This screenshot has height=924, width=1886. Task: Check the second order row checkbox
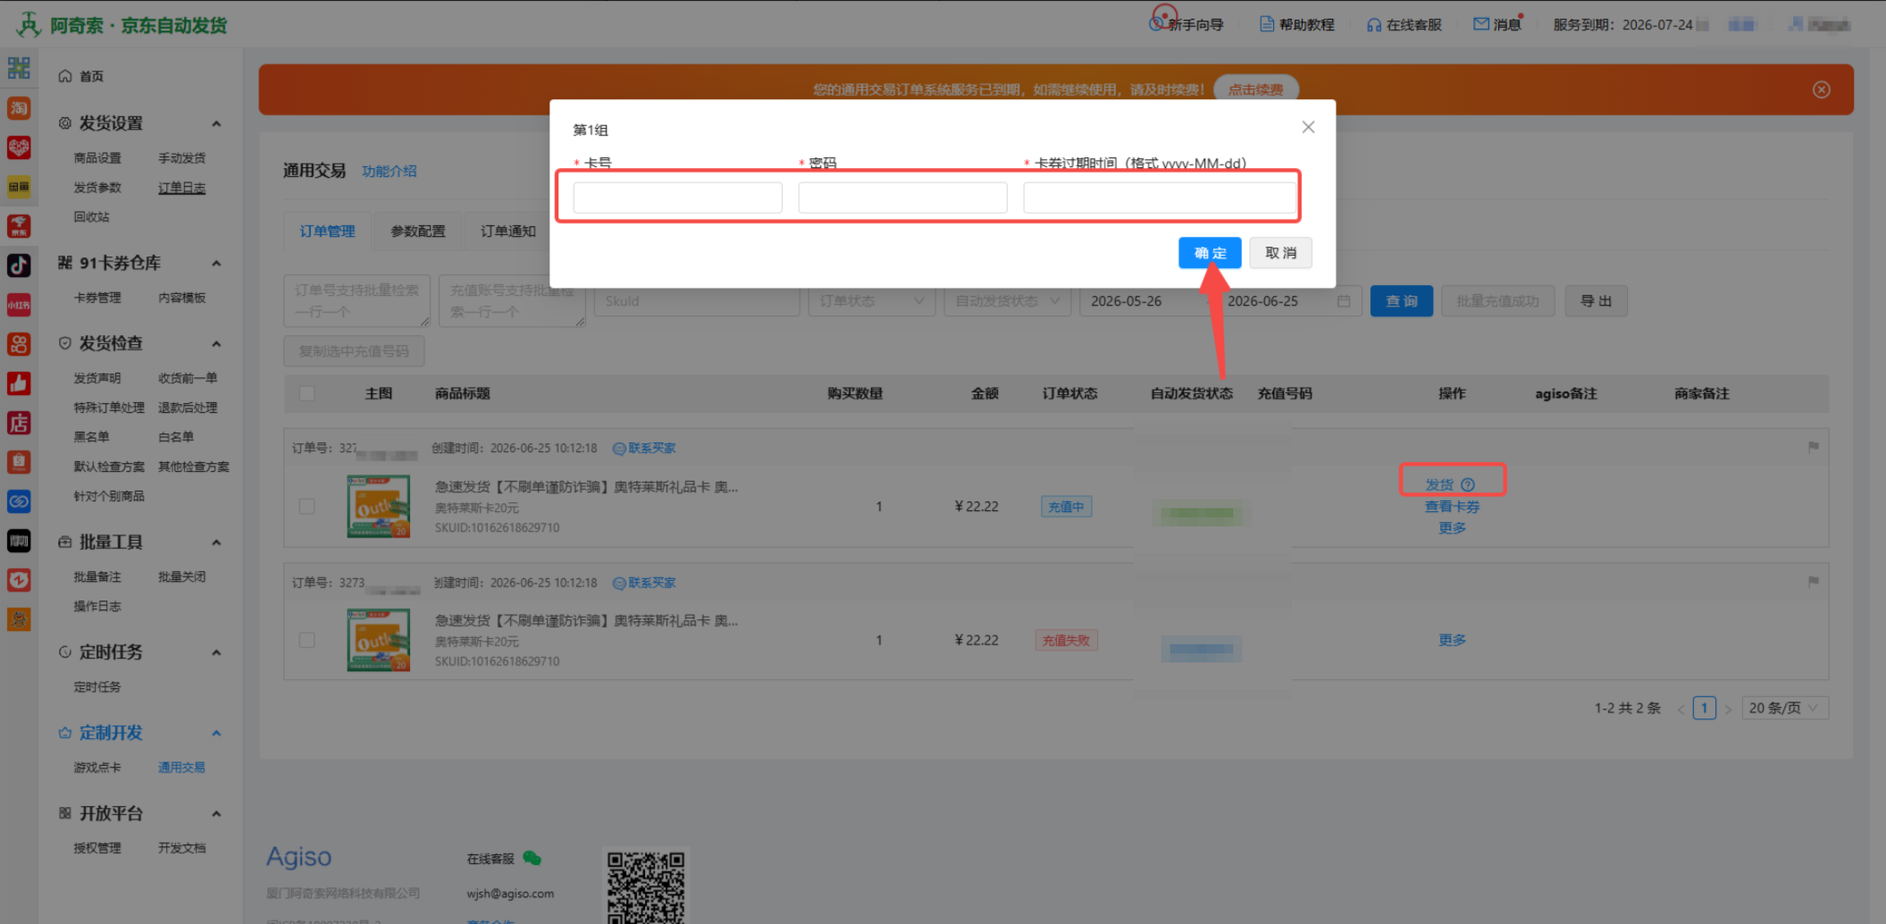pos(307,640)
